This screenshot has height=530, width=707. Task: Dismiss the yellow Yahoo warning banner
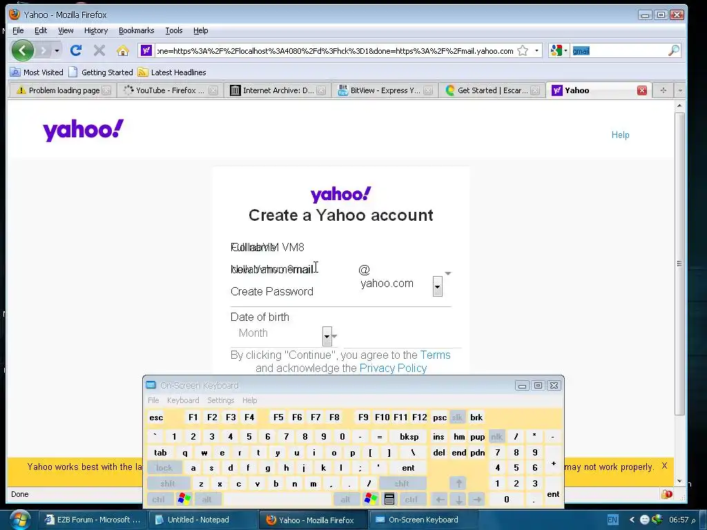(664, 466)
